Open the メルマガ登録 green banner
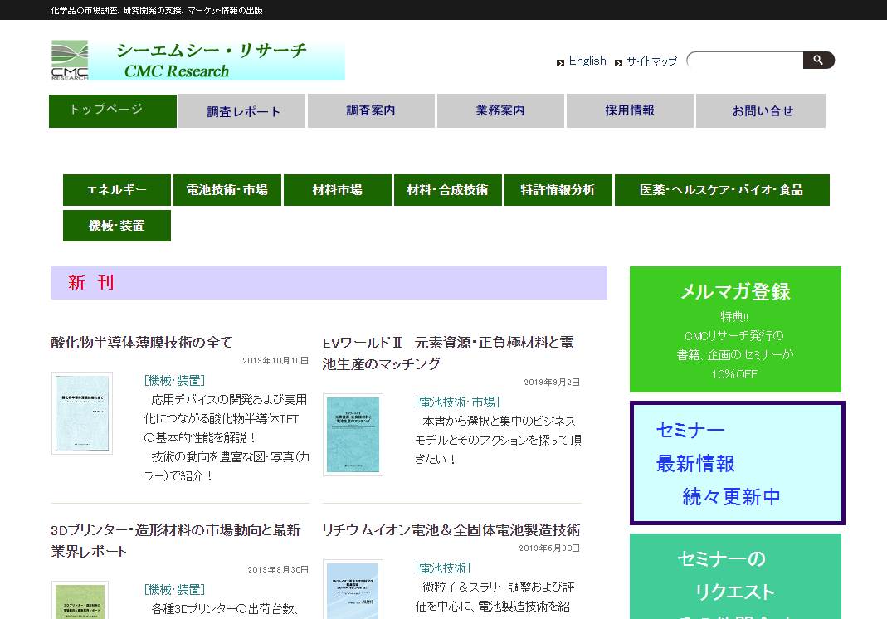Viewport: 887px width, 619px height. (x=735, y=329)
